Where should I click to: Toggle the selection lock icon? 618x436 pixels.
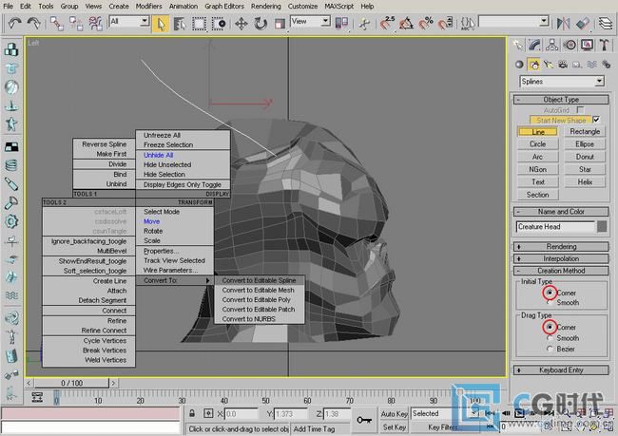tap(192, 413)
